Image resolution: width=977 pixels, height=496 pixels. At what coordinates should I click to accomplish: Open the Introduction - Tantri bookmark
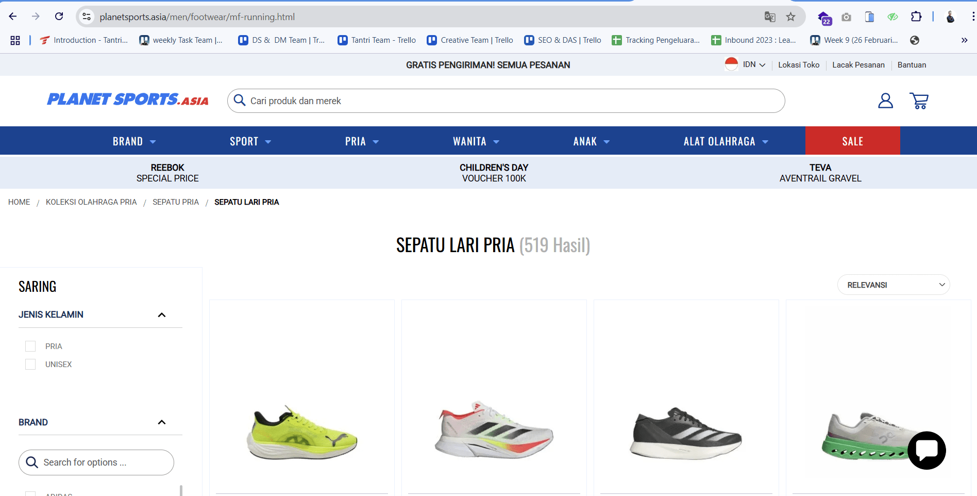pos(84,40)
